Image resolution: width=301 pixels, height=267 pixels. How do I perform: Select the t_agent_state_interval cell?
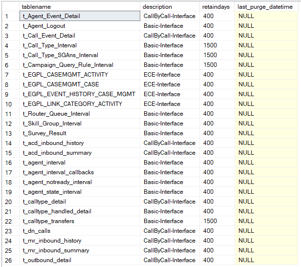point(80,192)
